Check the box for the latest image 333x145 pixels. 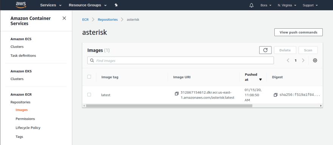89,94
